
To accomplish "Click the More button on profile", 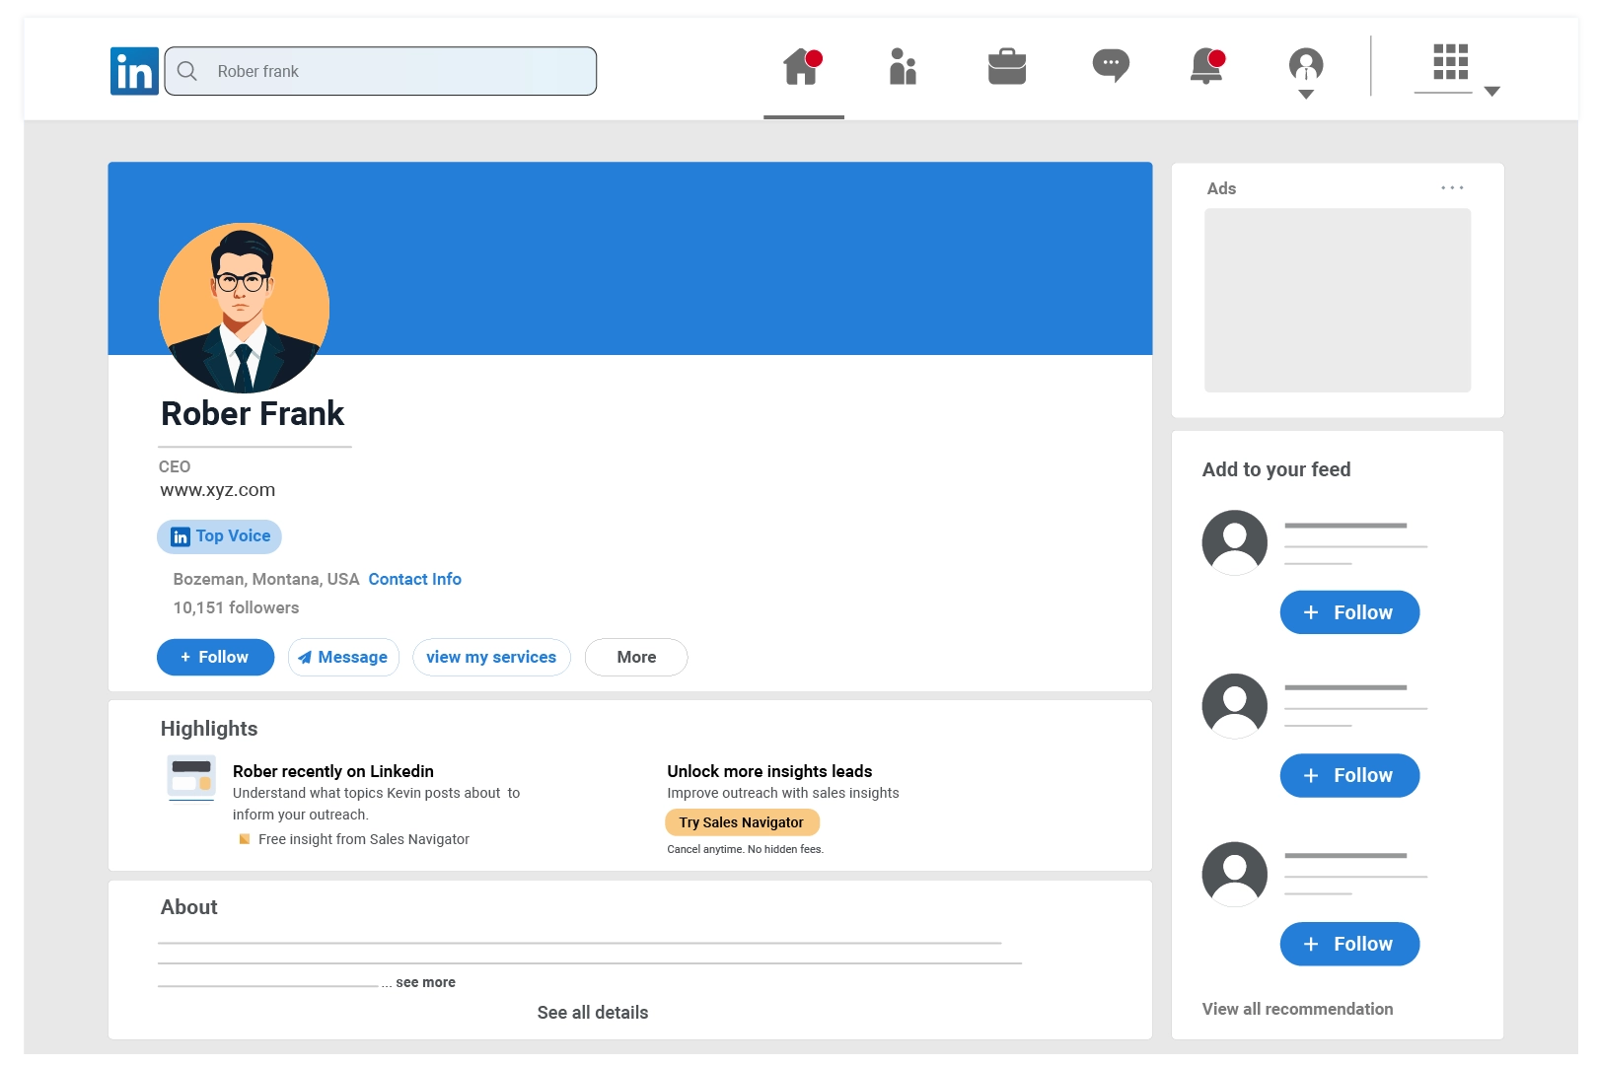I will 636,657.
